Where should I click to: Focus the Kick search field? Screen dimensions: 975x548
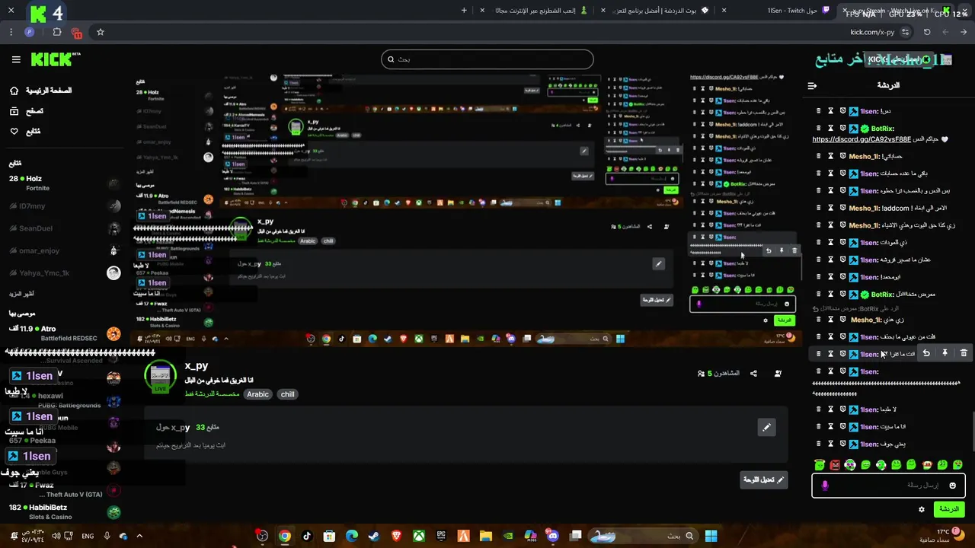[487, 59]
